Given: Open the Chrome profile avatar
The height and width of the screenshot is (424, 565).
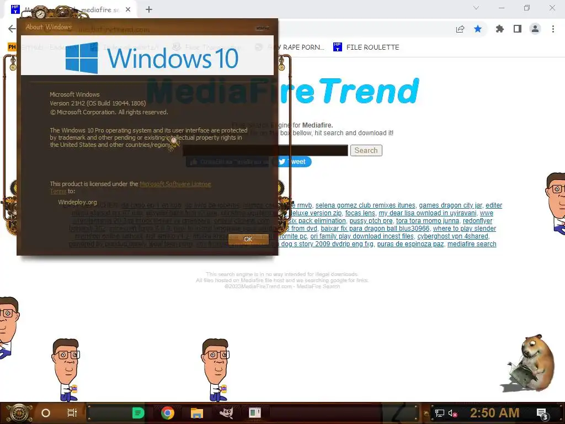Looking at the screenshot, I should coord(535,29).
